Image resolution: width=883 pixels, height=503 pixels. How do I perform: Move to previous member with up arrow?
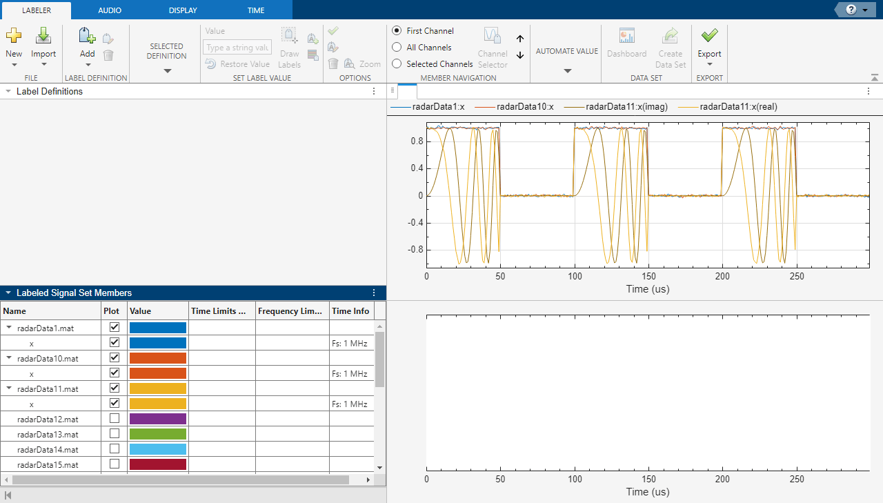pos(520,39)
